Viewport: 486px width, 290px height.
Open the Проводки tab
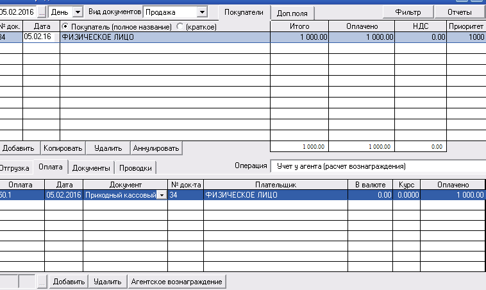[137, 168]
